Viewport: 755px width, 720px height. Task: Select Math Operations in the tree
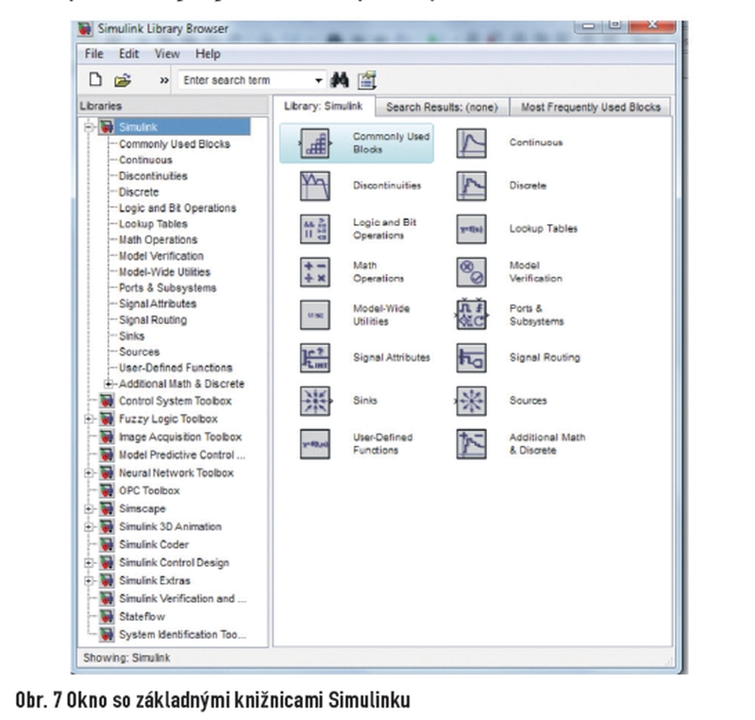[x=158, y=240]
